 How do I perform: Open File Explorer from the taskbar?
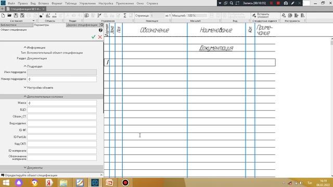coord(63,182)
